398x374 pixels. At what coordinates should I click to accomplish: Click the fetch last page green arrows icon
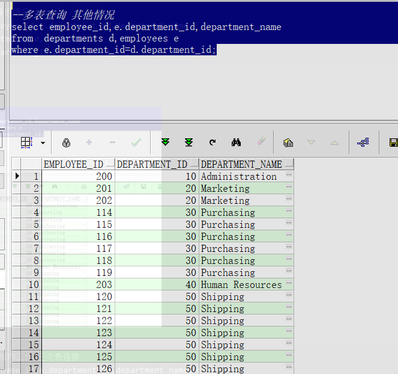pyautogui.click(x=188, y=142)
